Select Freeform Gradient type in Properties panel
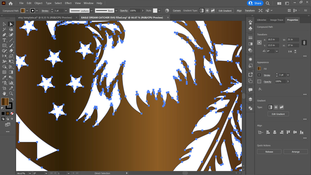This screenshot has height=175, width=311. coord(281,107)
